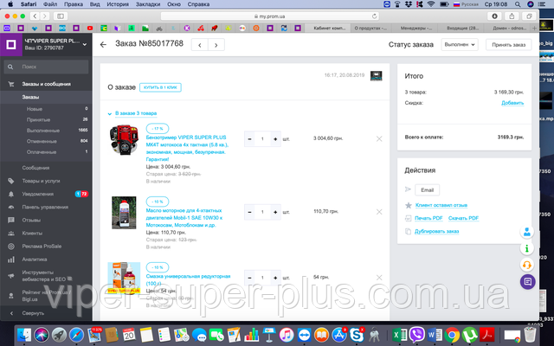Click the bar chart icon beside Аналитика

point(11,259)
